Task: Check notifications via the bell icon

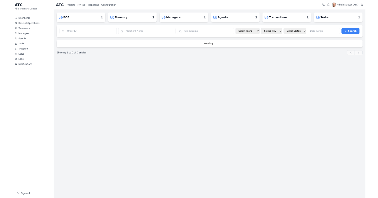Action: (x=328, y=5)
